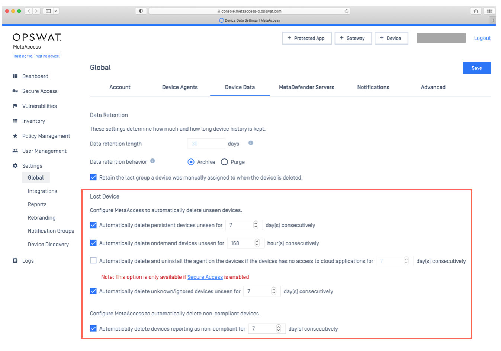
Task: Go forward with Safari forward arrow
Action: 36,11
